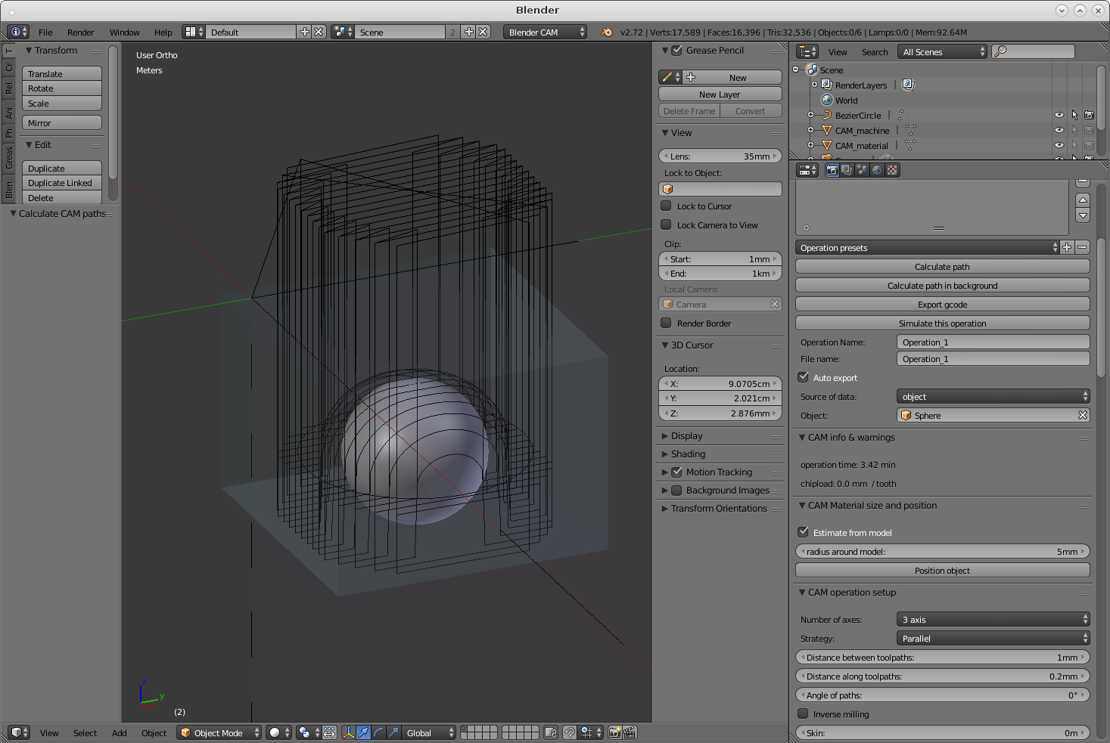Click the BezierCircle render camera icon

pyautogui.click(x=1089, y=116)
